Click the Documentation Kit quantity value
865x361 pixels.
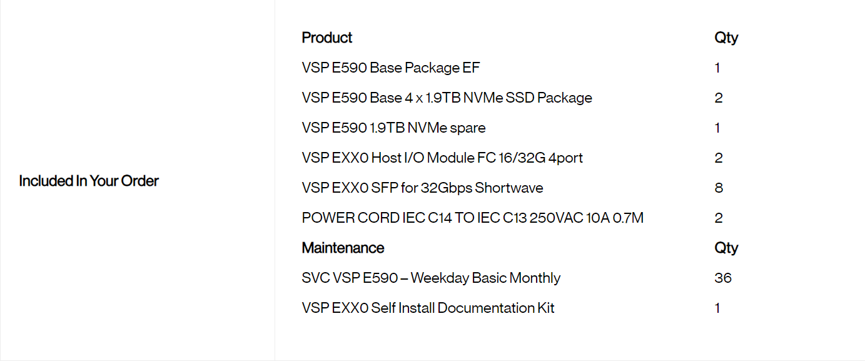coord(717,308)
